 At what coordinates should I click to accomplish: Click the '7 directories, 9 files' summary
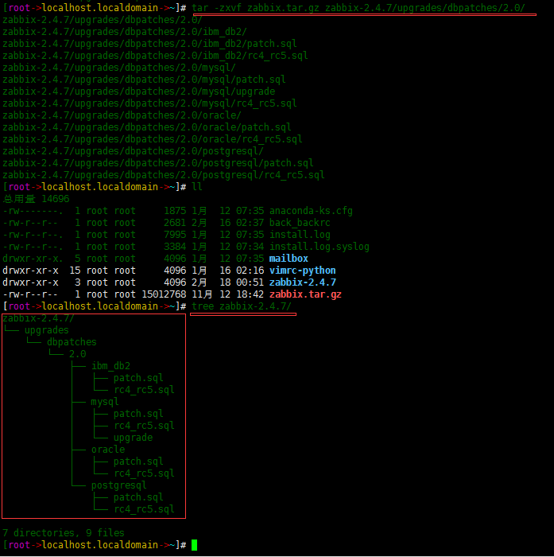(64, 533)
